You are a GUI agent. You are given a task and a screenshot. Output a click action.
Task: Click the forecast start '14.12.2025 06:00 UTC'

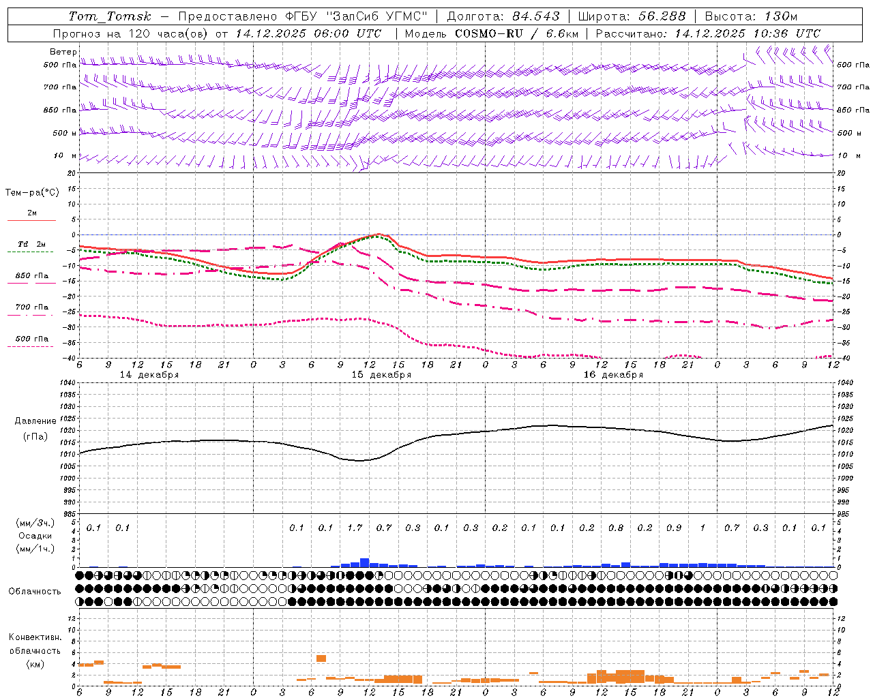pos(308,33)
